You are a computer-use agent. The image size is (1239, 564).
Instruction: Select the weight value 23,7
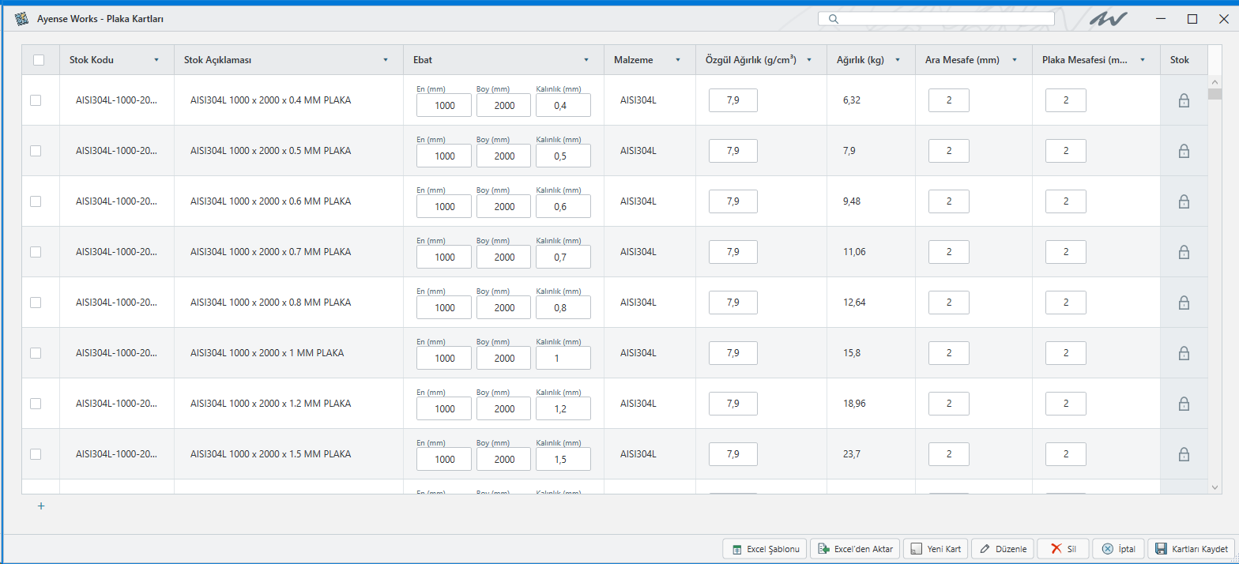(x=852, y=454)
